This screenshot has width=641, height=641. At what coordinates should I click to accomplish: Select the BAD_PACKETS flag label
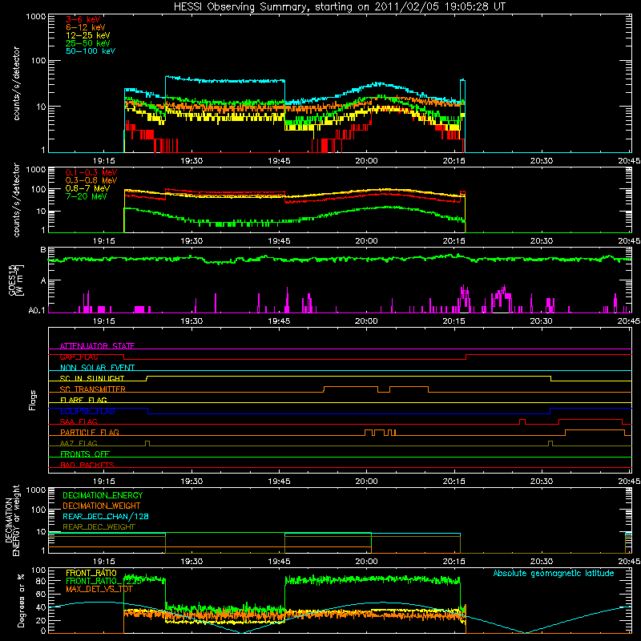click(87, 465)
